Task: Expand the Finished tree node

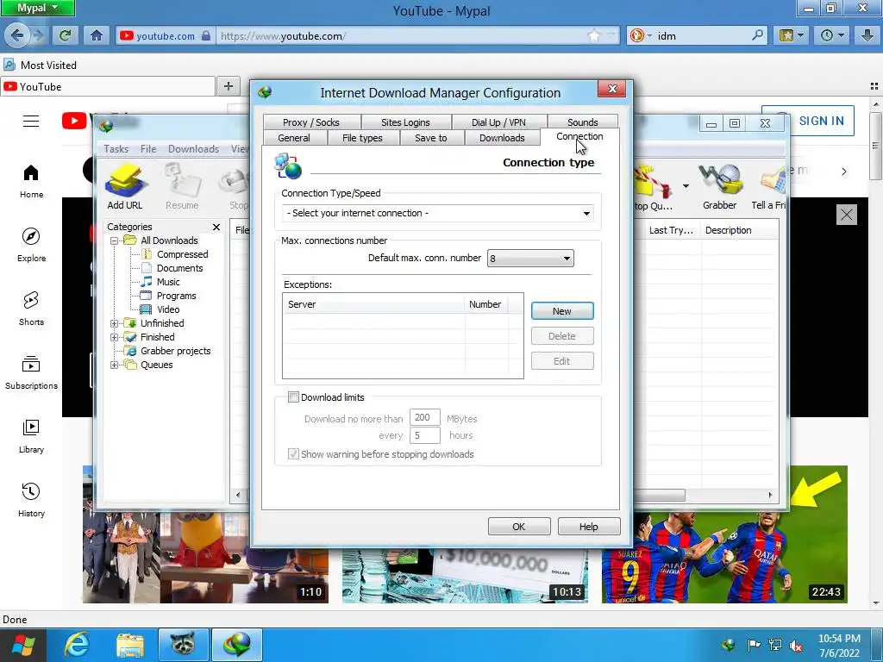Action: pyautogui.click(x=115, y=337)
